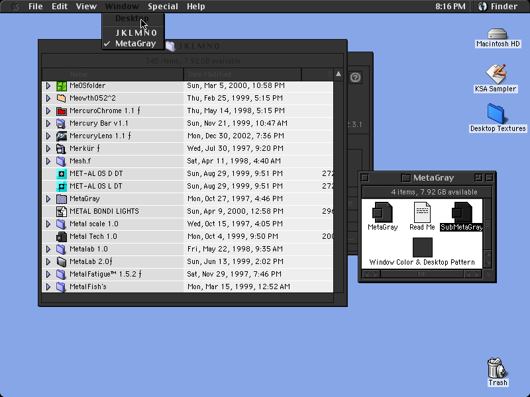Select the Mesh.f folder icon

[x=61, y=161]
